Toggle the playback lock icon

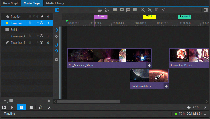41,107
